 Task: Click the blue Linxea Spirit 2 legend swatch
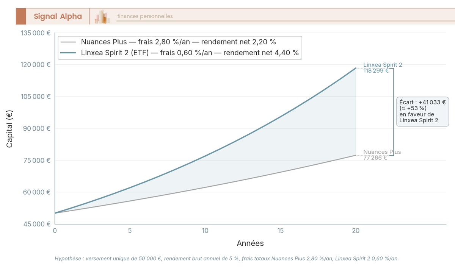click(x=68, y=53)
